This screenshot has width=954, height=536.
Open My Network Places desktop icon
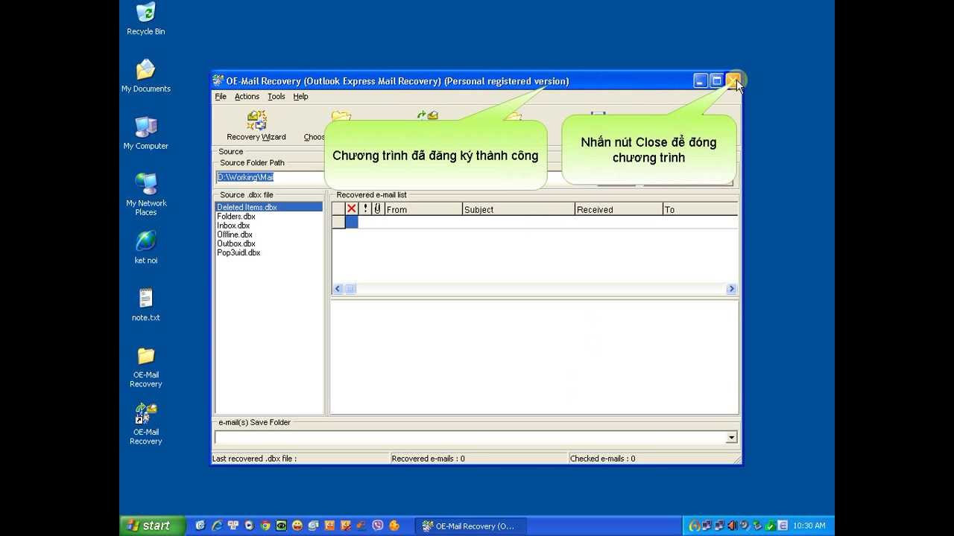146,195
